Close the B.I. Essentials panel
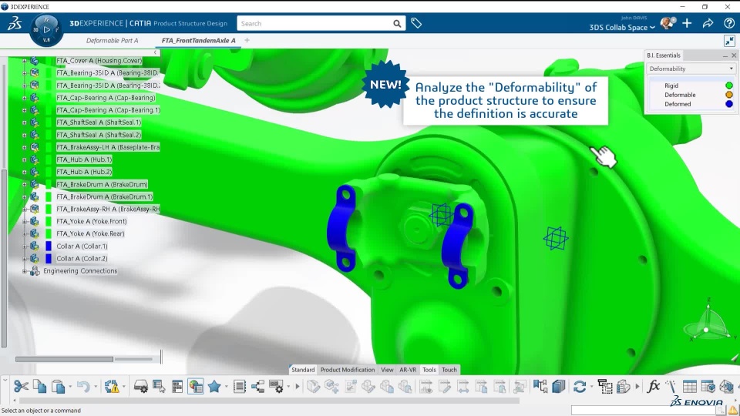This screenshot has width=740, height=416. [734, 55]
